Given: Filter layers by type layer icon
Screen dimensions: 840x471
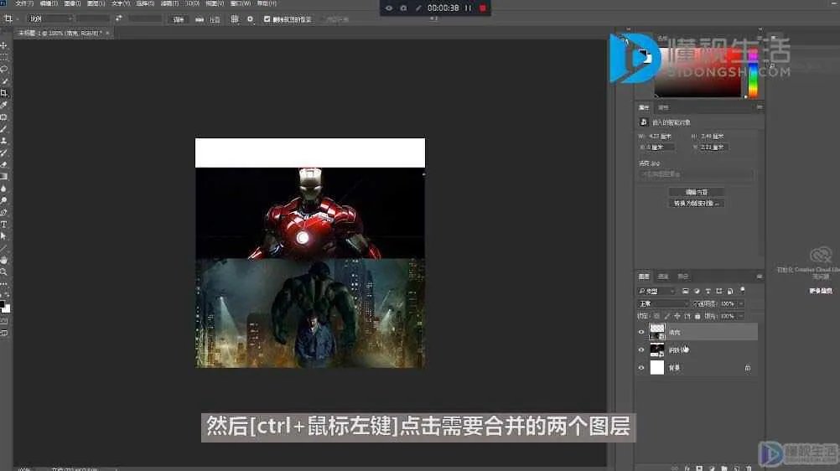Looking at the screenshot, I should [708, 291].
